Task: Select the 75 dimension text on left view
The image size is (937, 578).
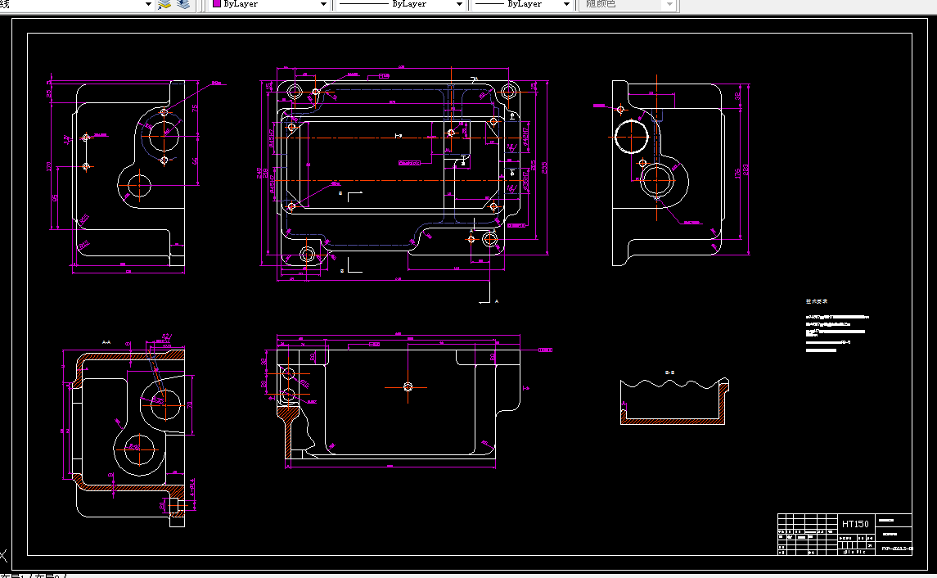Action: click(x=194, y=109)
